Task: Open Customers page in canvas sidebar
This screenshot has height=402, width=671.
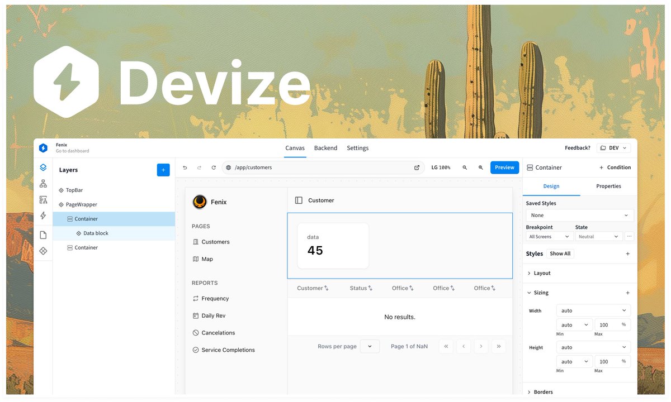Action: (x=211, y=242)
